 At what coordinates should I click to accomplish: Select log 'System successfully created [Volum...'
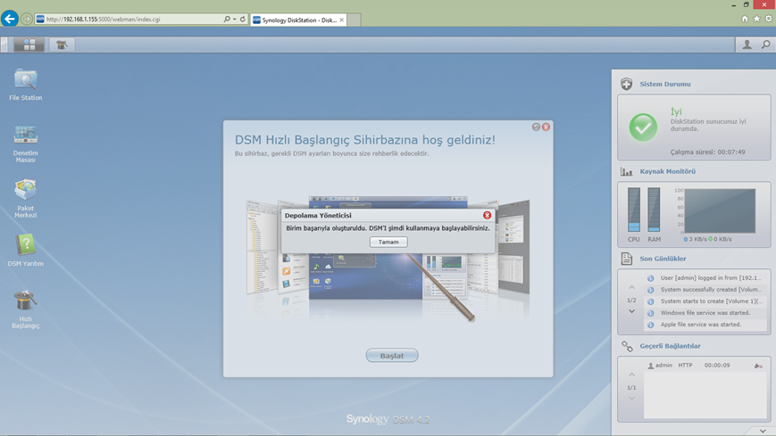(705, 290)
